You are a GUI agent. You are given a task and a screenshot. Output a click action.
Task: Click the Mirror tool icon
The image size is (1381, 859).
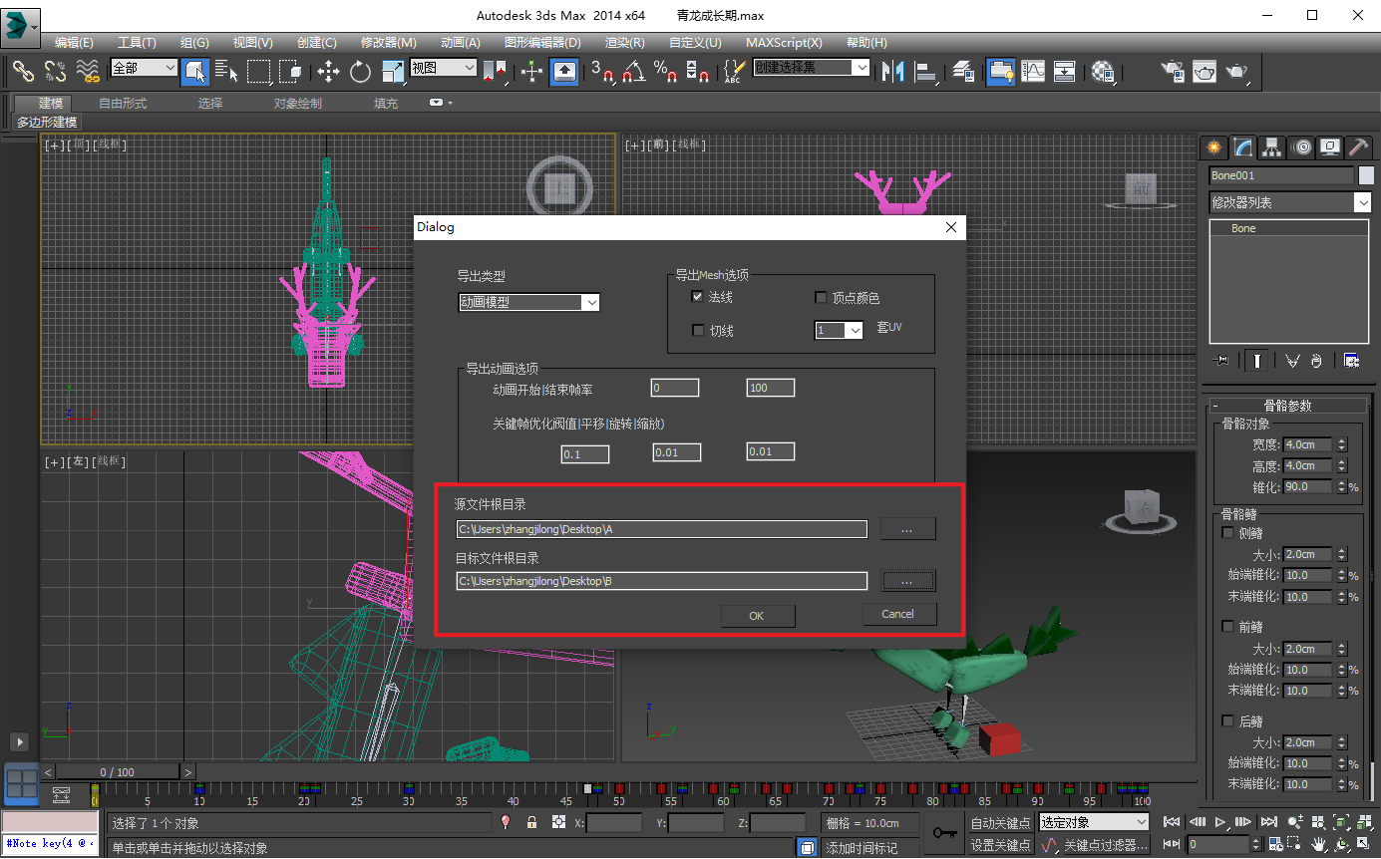pyautogui.click(x=892, y=71)
